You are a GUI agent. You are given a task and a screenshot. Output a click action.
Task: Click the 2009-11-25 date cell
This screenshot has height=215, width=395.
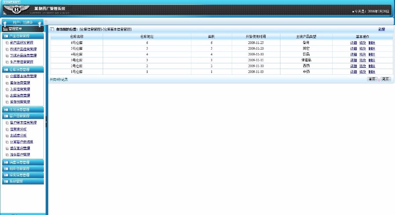click(x=256, y=43)
